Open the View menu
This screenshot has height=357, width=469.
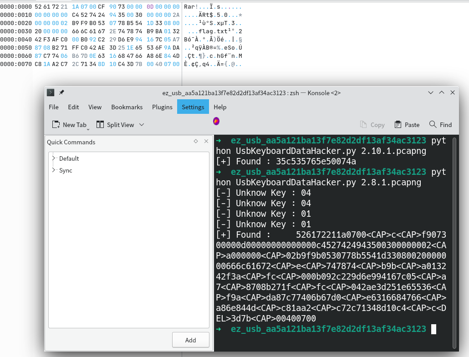click(95, 107)
